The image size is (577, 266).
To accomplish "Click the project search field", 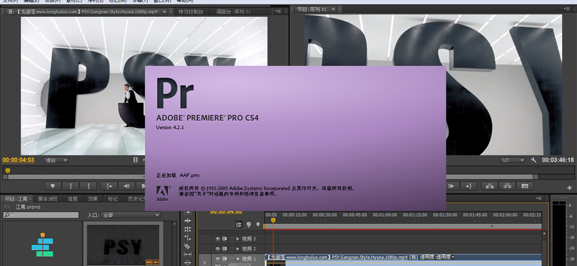I will click(x=41, y=215).
